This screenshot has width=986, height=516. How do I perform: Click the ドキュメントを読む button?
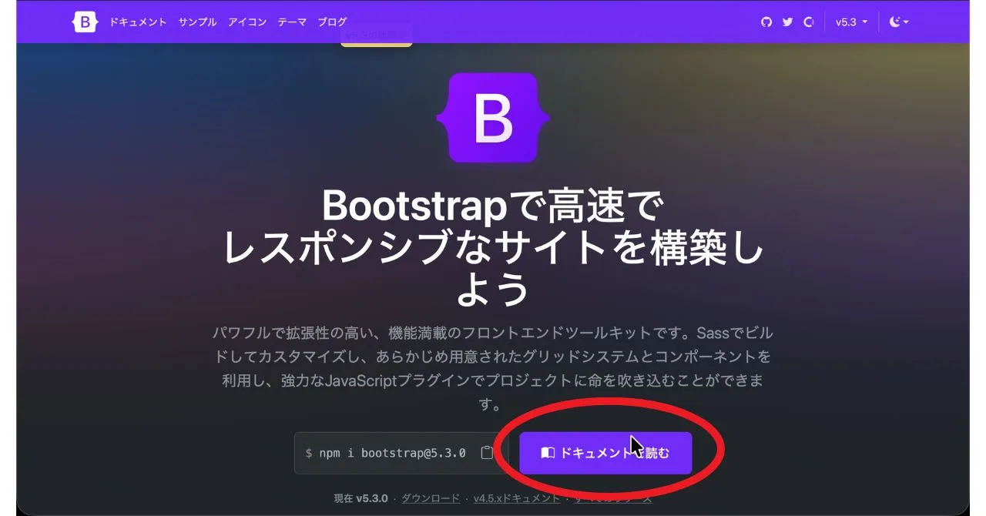point(605,452)
